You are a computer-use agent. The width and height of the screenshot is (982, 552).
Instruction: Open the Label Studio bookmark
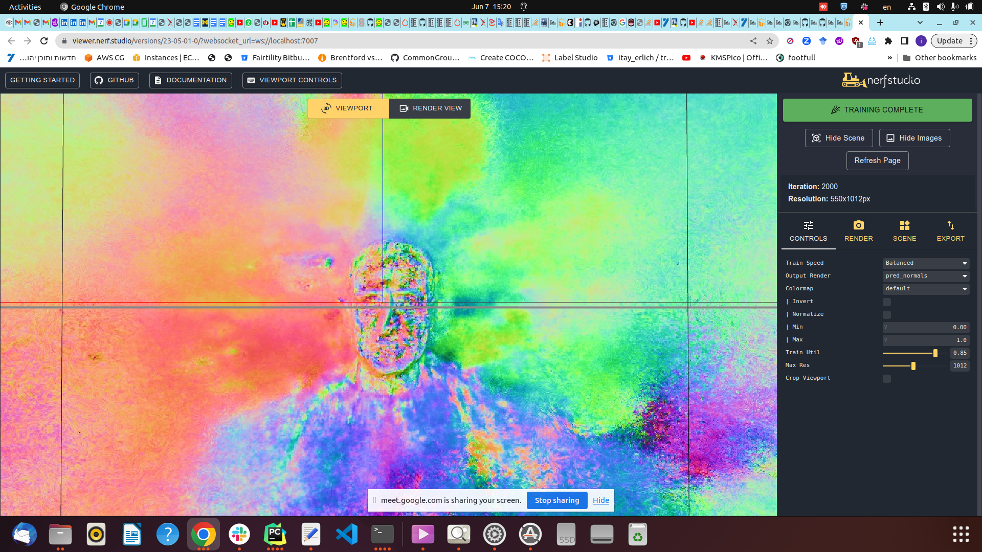[570, 58]
